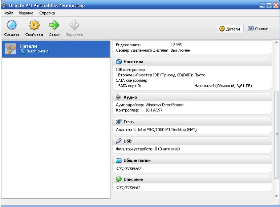The width and height of the screenshot is (280, 207).
Task: Click the VirtualBox title bar icon
Action: [x=4, y=5]
